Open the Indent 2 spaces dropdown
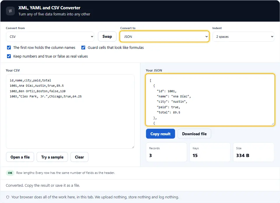Image resolution: width=280 pixels, height=203 pixels. pos(243,37)
